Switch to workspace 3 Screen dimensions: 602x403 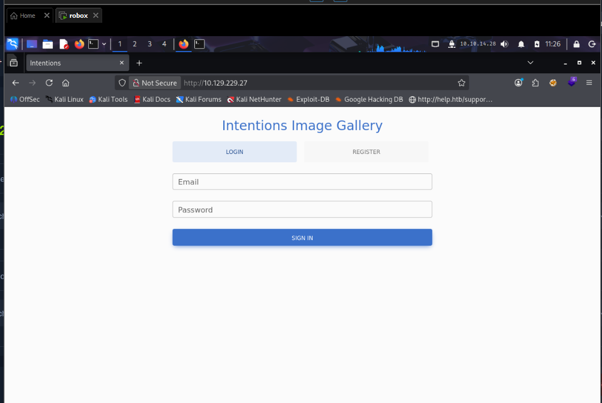click(x=149, y=44)
